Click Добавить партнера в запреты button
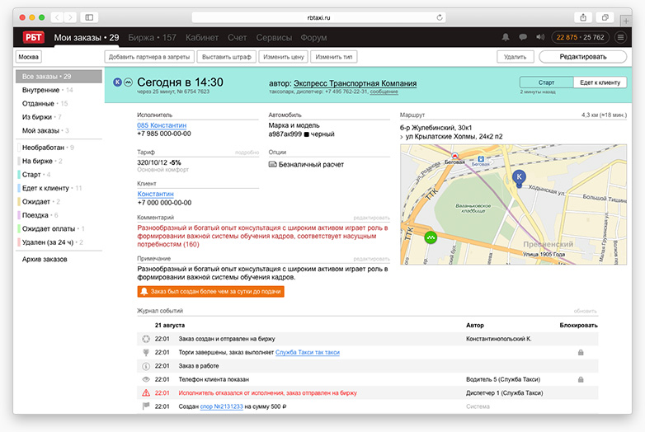The width and height of the screenshot is (645, 432). (149, 57)
